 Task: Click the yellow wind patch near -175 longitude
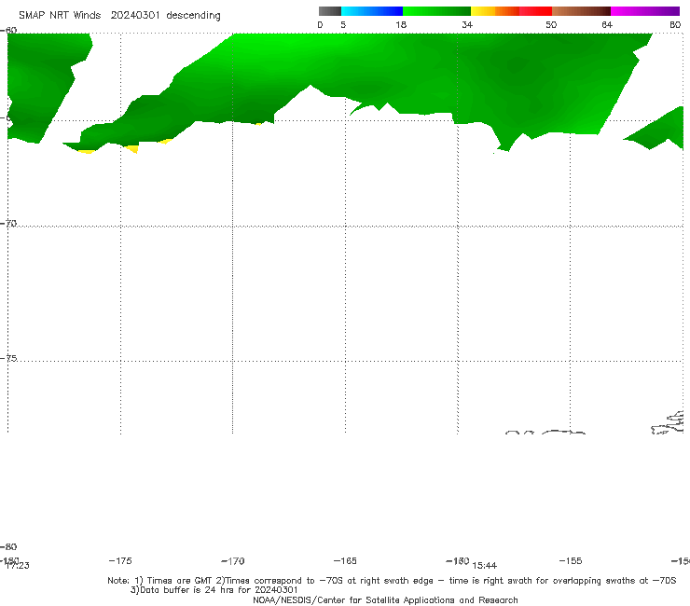(132, 149)
